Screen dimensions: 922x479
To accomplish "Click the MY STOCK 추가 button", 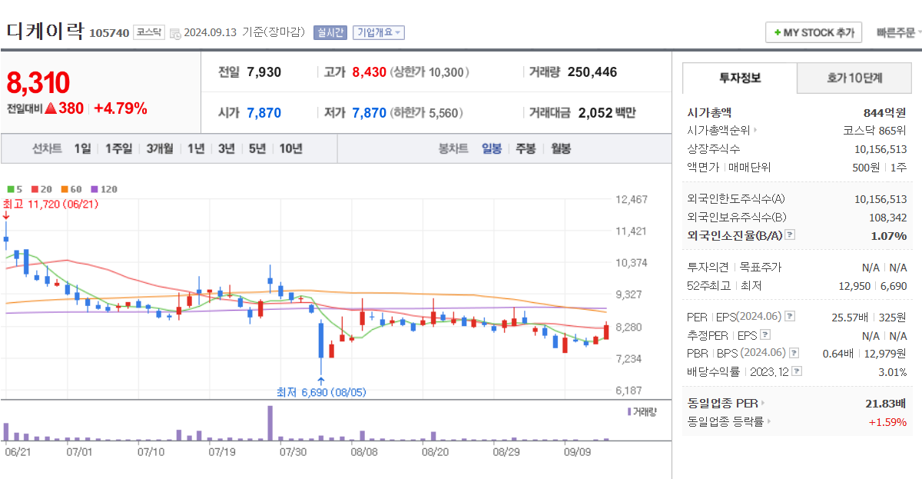I will (x=814, y=32).
